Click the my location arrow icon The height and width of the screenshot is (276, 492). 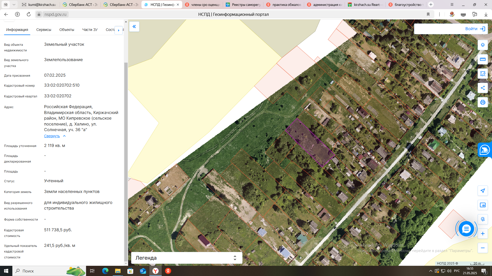click(483, 191)
